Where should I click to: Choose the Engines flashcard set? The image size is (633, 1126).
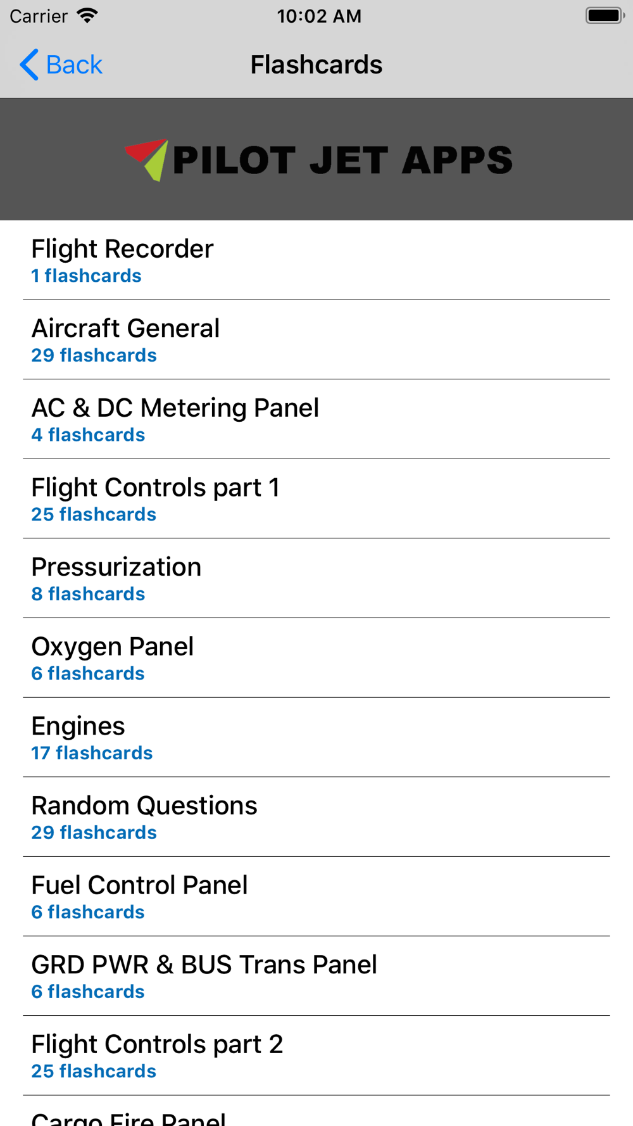coord(316,738)
